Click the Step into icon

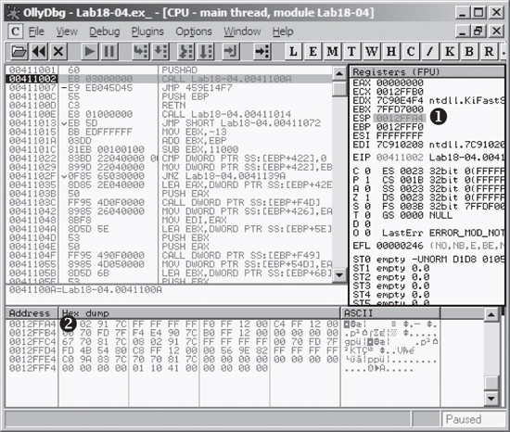141,51
